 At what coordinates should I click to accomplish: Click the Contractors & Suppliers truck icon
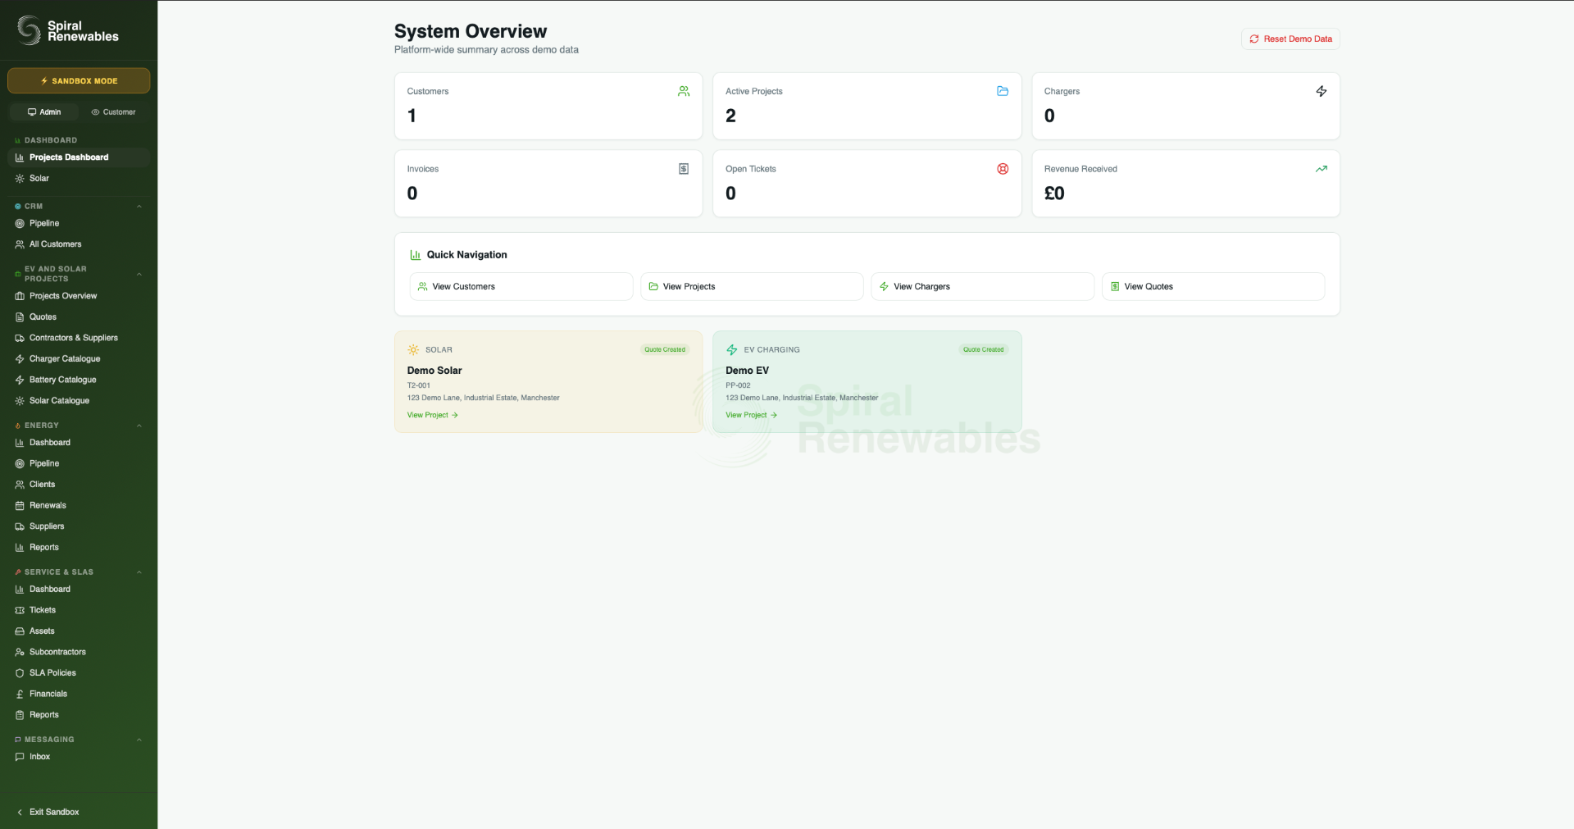pyautogui.click(x=20, y=338)
